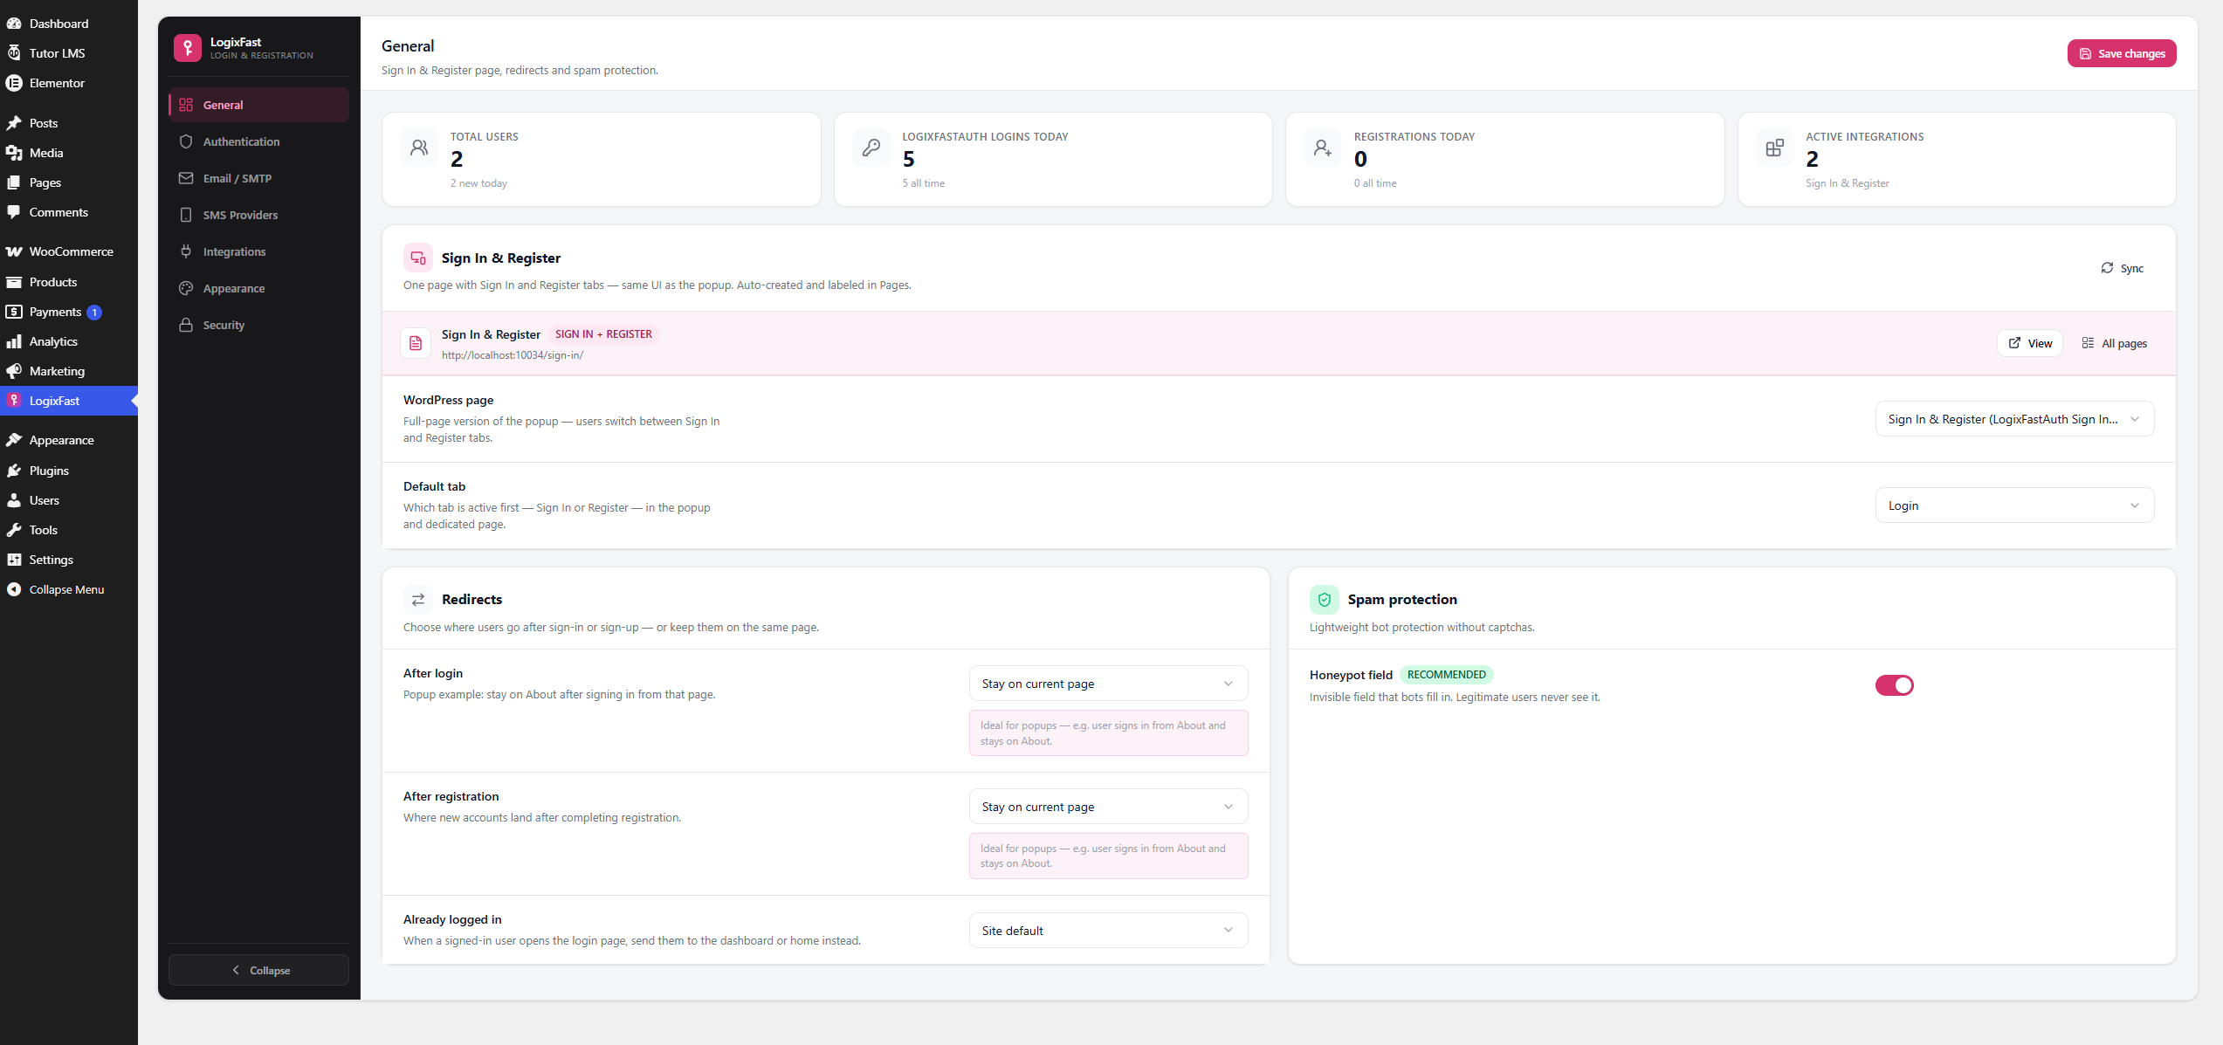Click the Save changes button

point(2122,53)
